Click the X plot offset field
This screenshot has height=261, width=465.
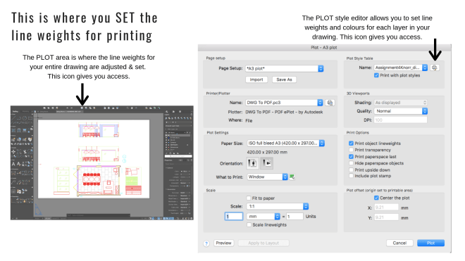[386, 208]
